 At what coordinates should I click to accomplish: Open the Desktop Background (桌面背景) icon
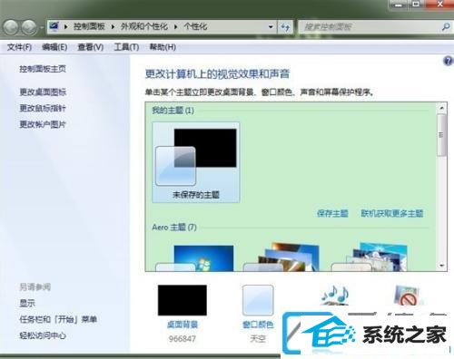183,300
